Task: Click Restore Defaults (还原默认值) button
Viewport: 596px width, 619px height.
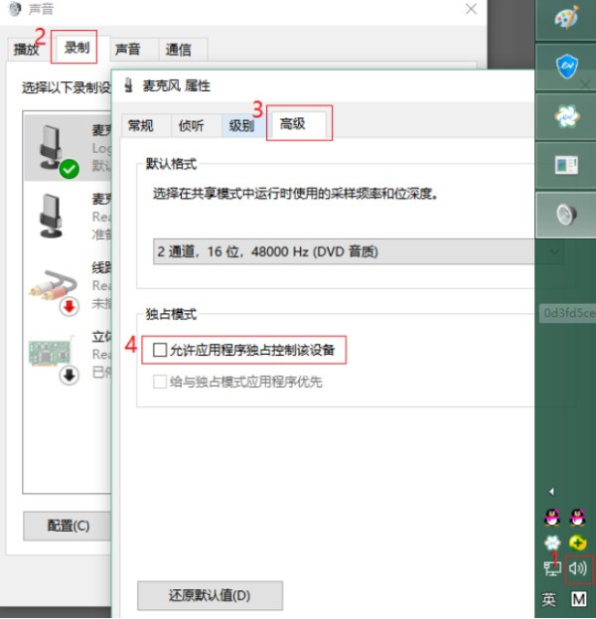Action: 210,595
